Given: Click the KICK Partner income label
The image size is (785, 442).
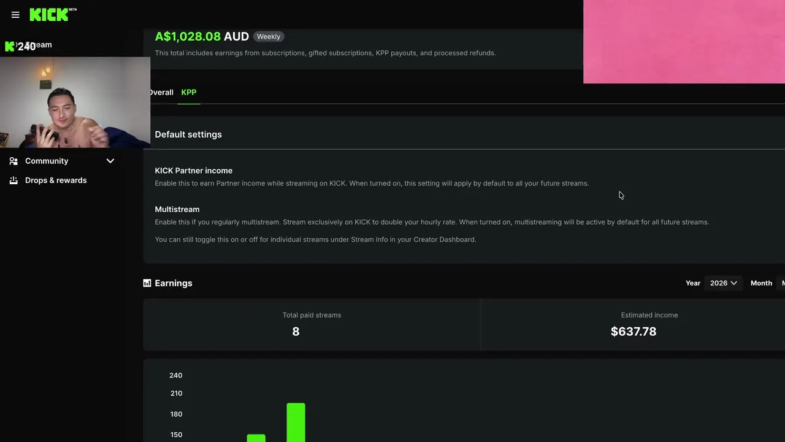Looking at the screenshot, I should click(194, 171).
